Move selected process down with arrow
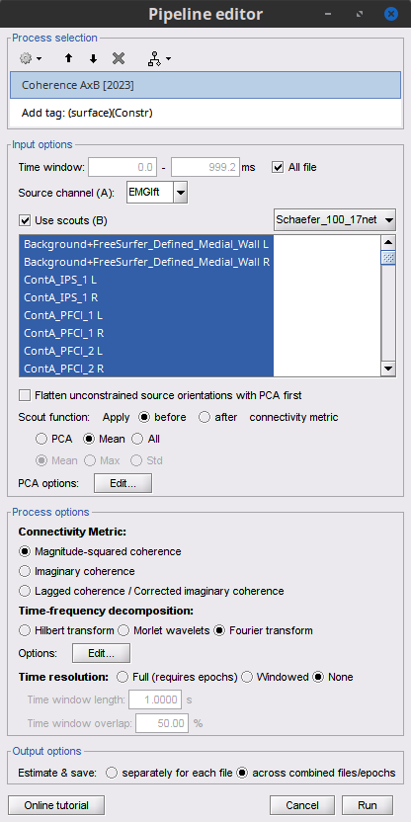Viewport: 411px width, 822px height. tap(93, 58)
